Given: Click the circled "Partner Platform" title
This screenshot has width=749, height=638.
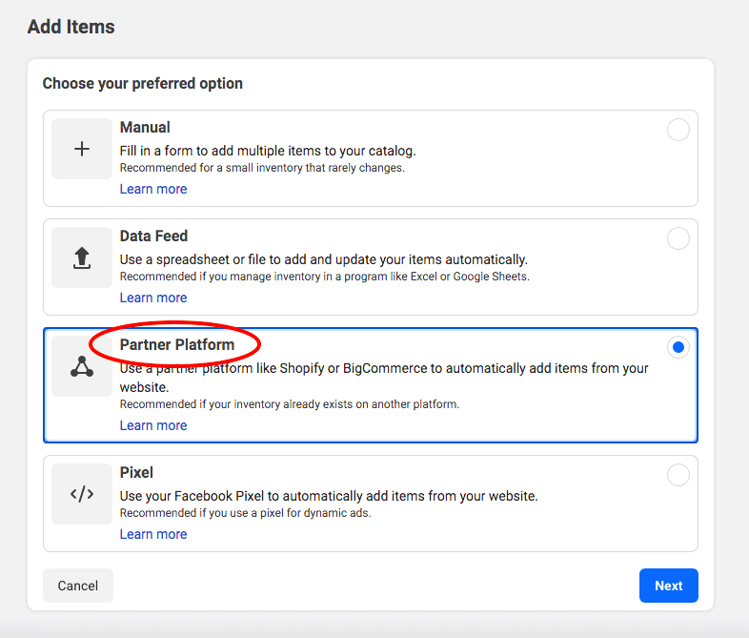Looking at the screenshot, I should pos(176,345).
